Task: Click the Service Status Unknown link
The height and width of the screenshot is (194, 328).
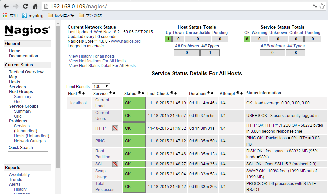Action: (x=278, y=33)
